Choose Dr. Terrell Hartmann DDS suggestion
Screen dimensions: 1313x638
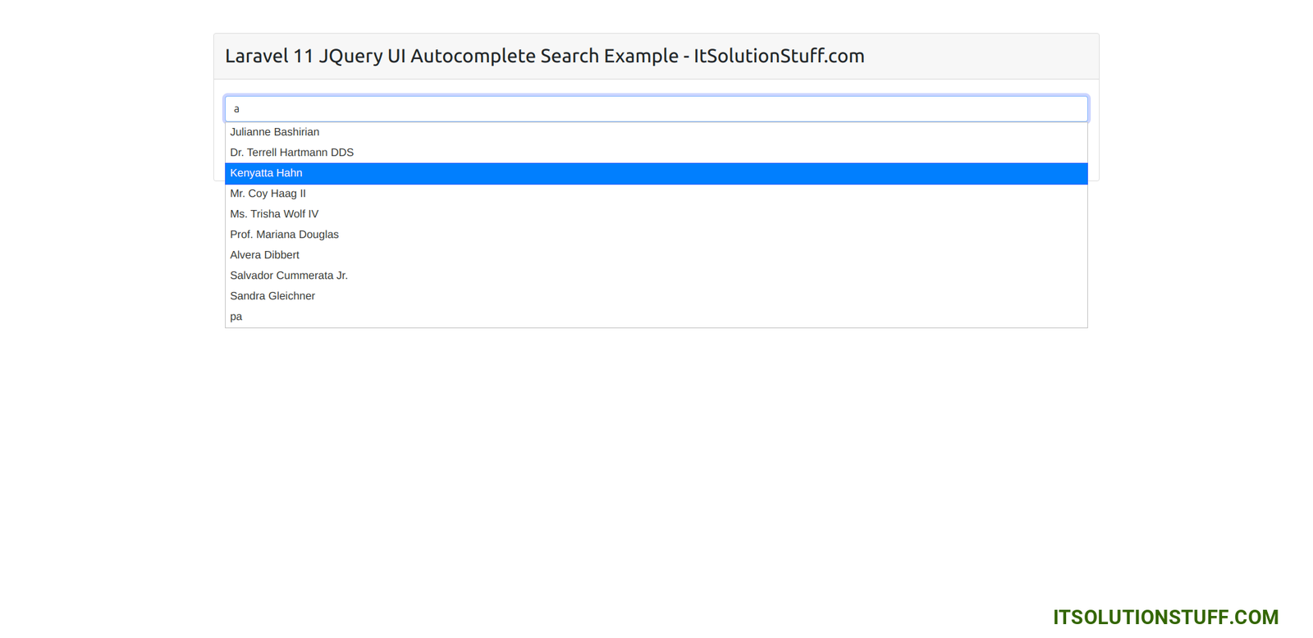coord(292,153)
